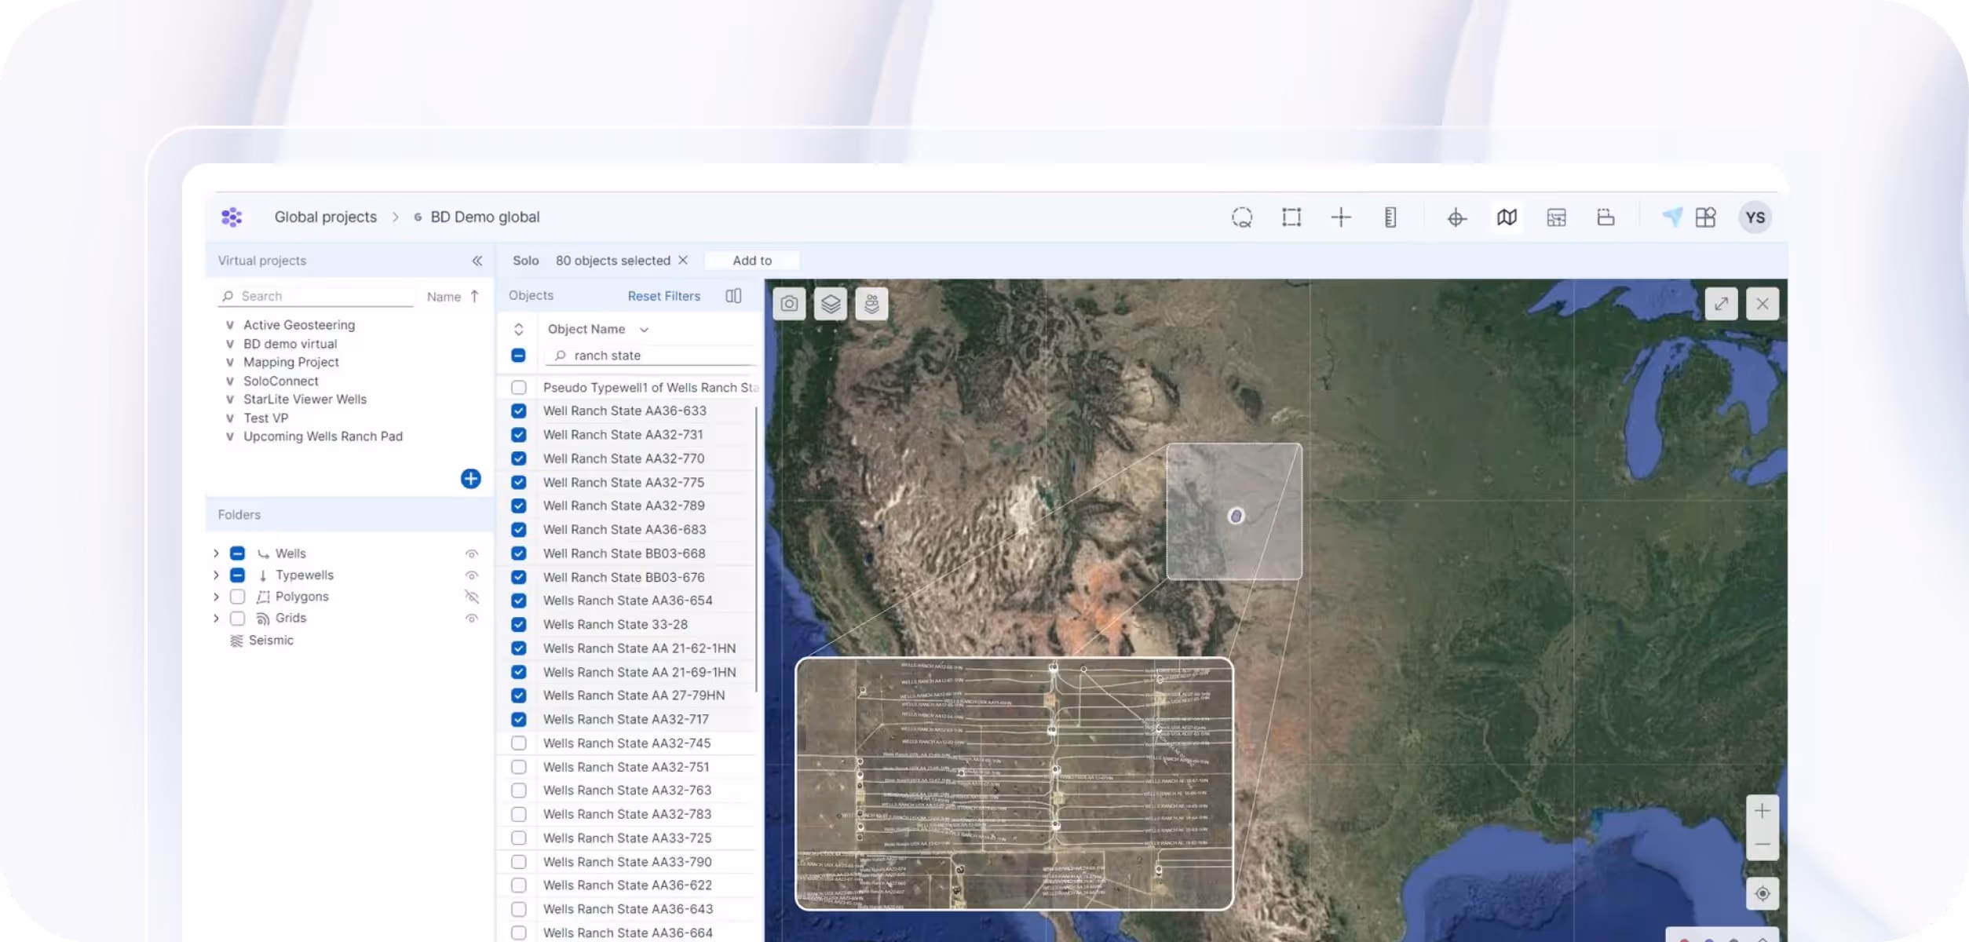Clear the 80 objects selection
This screenshot has height=942, width=1969.
tap(683, 261)
